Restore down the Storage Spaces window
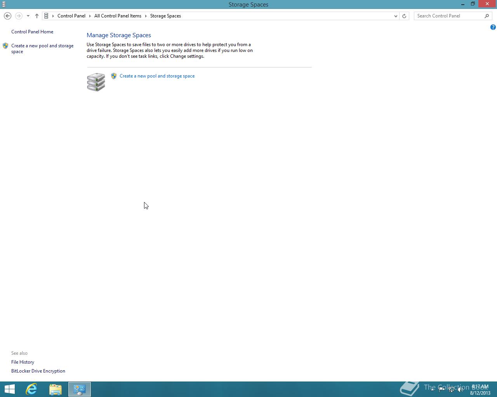Viewport: 497px width, 397px height. click(x=473, y=4)
